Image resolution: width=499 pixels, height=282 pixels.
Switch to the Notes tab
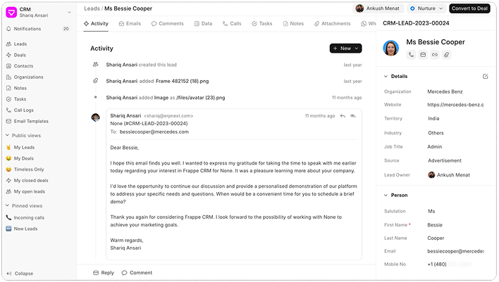click(293, 24)
